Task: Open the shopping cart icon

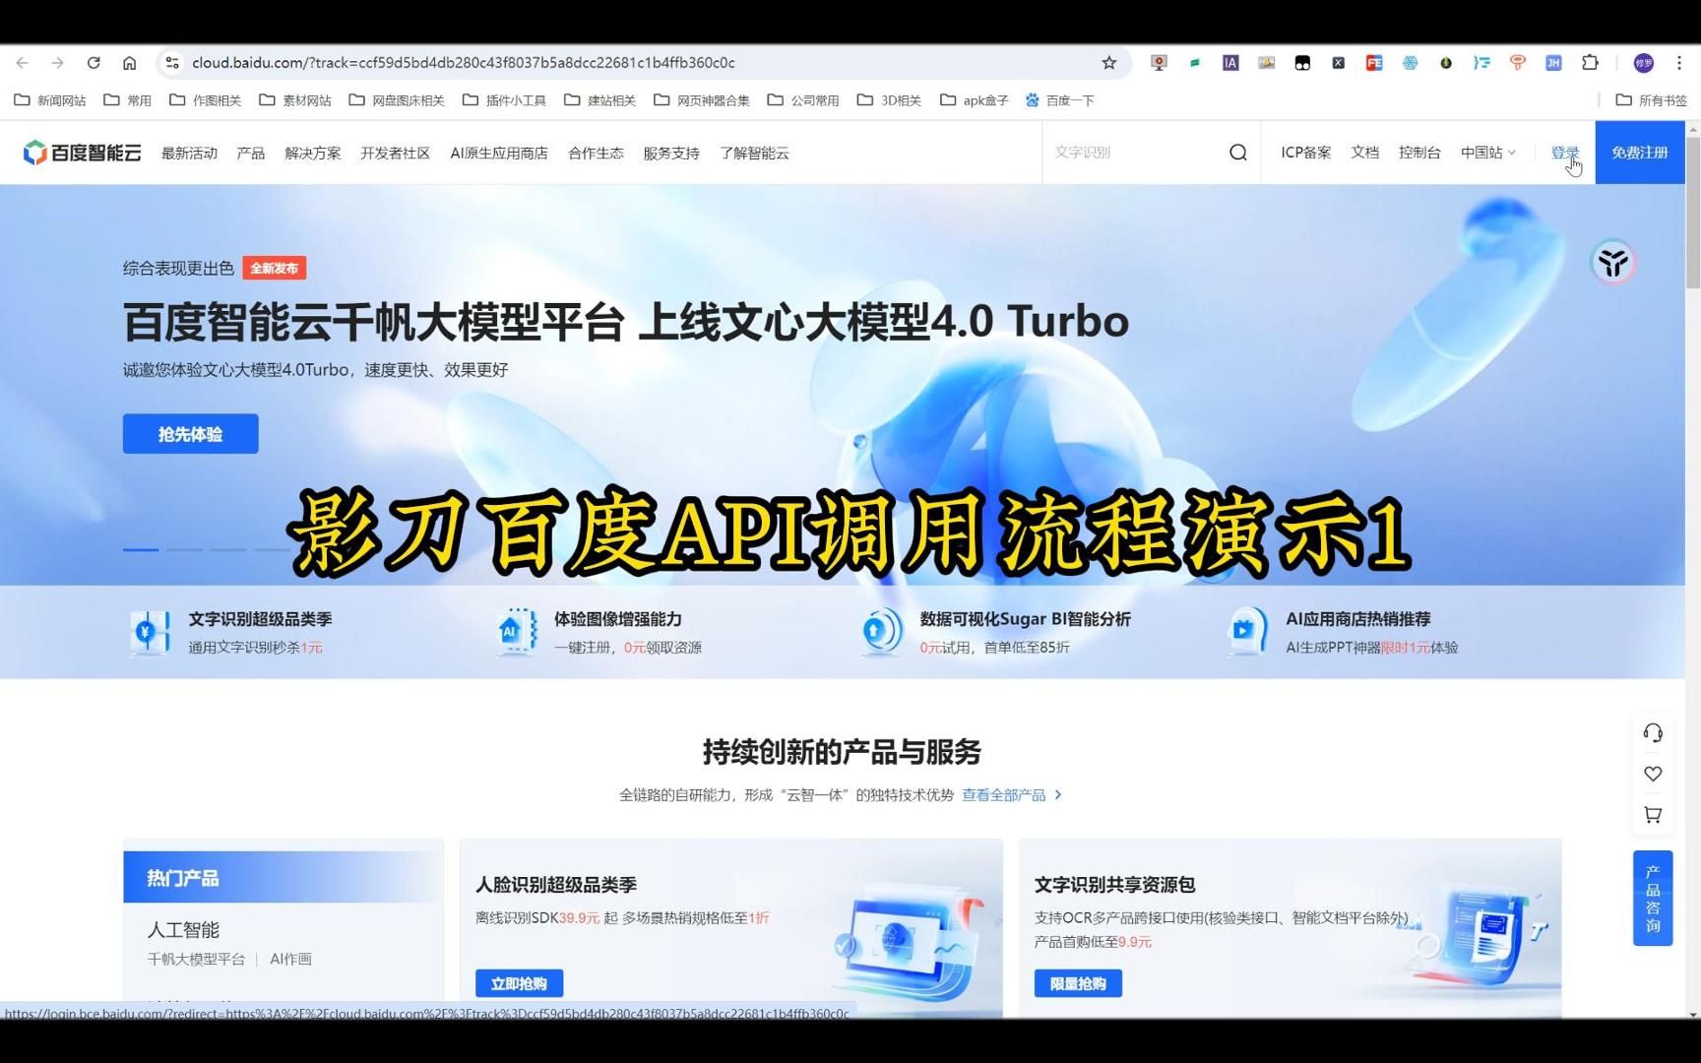Action: point(1653,815)
